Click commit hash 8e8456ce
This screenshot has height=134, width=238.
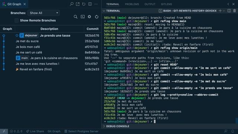[x=92, y=52]
